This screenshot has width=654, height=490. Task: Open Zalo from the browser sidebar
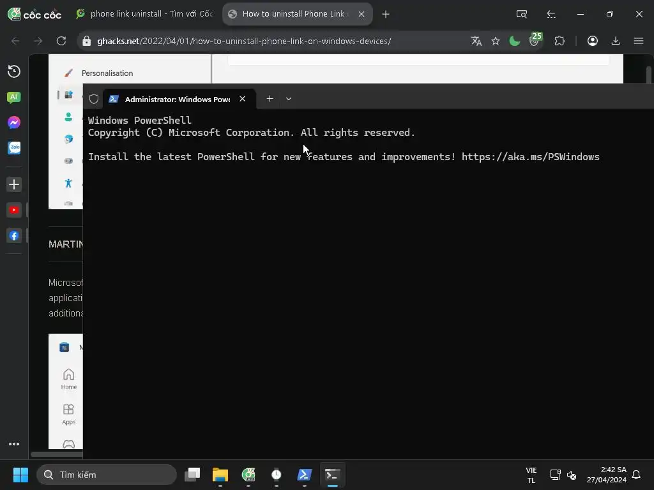tap(14, 148)
